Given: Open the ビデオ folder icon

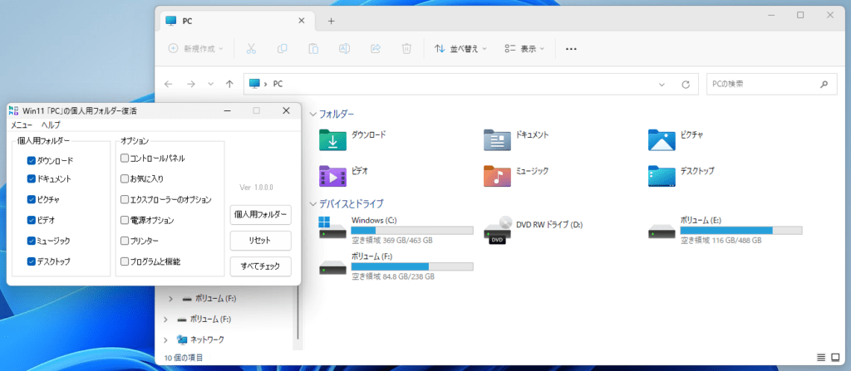Looking at the screenshot, I should [332, 176].
